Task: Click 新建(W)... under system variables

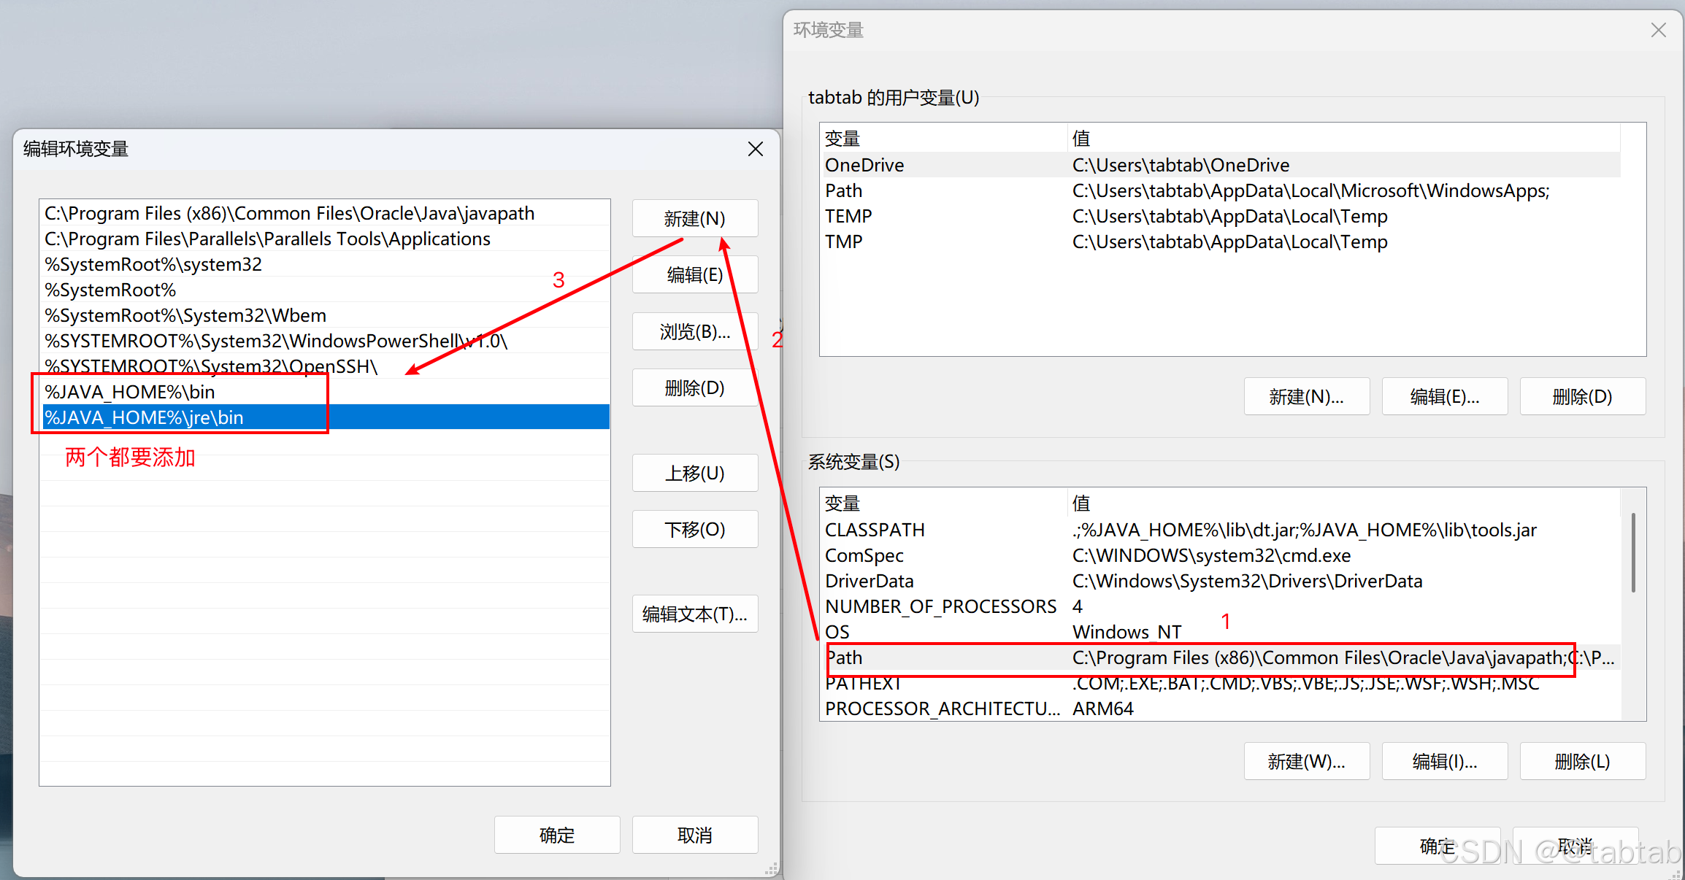Action: 1306,761
